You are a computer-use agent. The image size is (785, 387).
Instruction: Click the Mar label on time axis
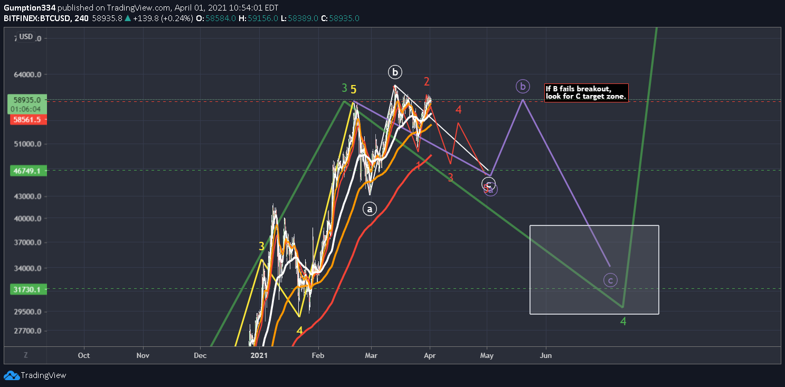coord(371,355)
